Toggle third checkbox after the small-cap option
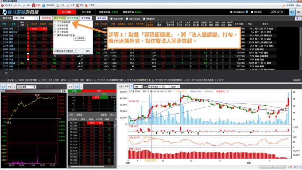Viewport: 302px width, 170px height. tap(144, 19)
